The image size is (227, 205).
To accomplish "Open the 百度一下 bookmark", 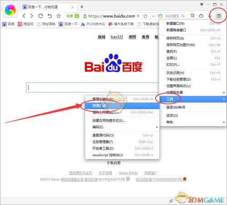I will 68,24.
